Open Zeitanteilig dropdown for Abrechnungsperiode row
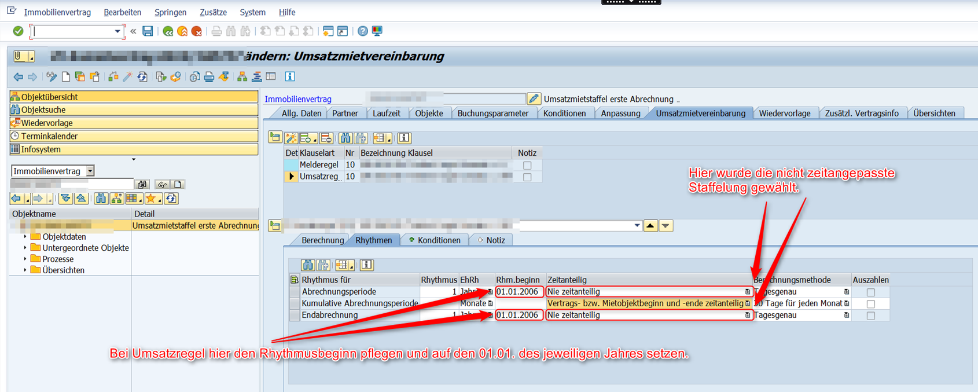The image size is (978, 392). (747, 292)
